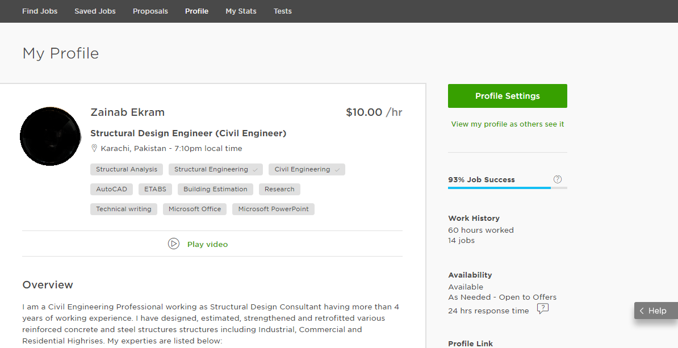Click the Technical writing skill tag
Image resolution: width=678 pixels, height=348 pixels.
pos(124,209)
